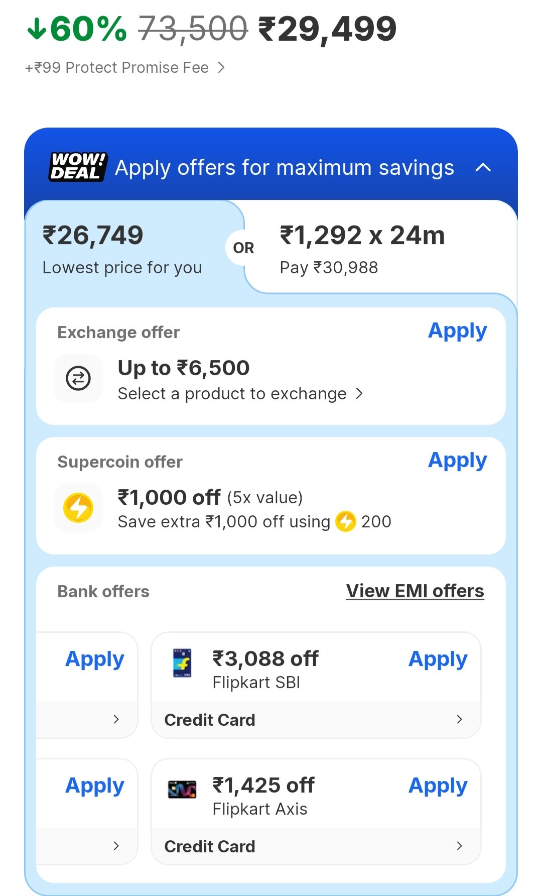Open Protect Promise Fee details arrow
Viewport: 542px width, 896px height.
coord(221,67)
